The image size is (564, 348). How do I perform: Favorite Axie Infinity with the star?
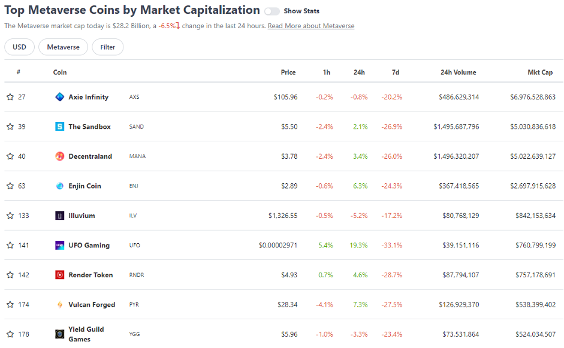pyautogui.click(x=10, y=97)
